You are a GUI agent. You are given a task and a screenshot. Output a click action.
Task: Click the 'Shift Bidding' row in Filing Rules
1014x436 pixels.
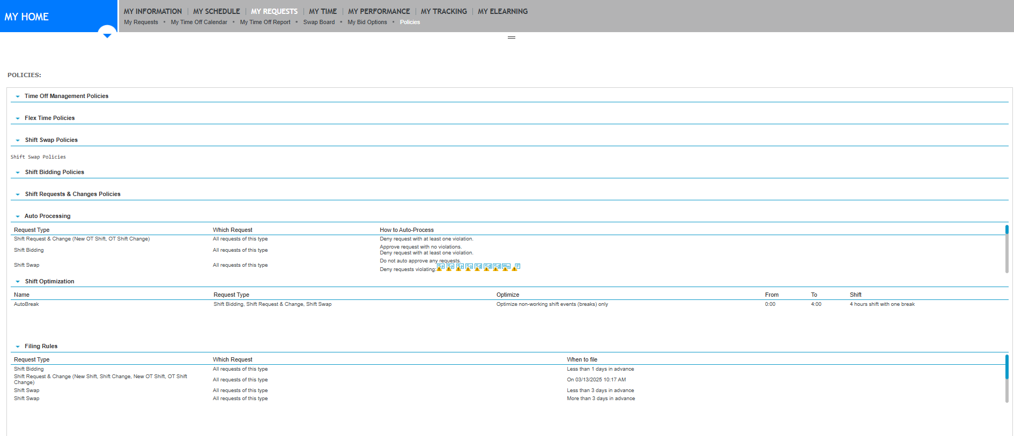tap(29, 369)
